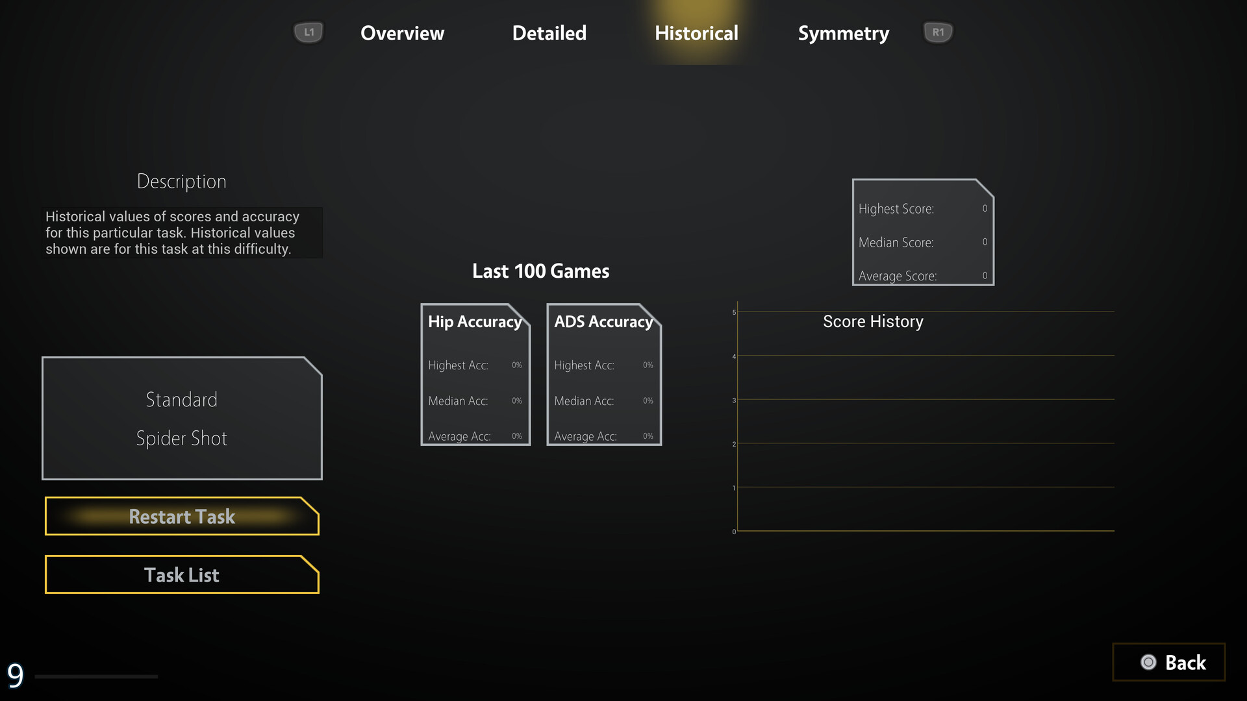Click the Description text box

[182, 232]
